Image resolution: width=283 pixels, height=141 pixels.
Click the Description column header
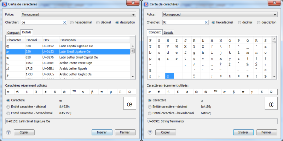pyautogui.click(x=94, y=40)
